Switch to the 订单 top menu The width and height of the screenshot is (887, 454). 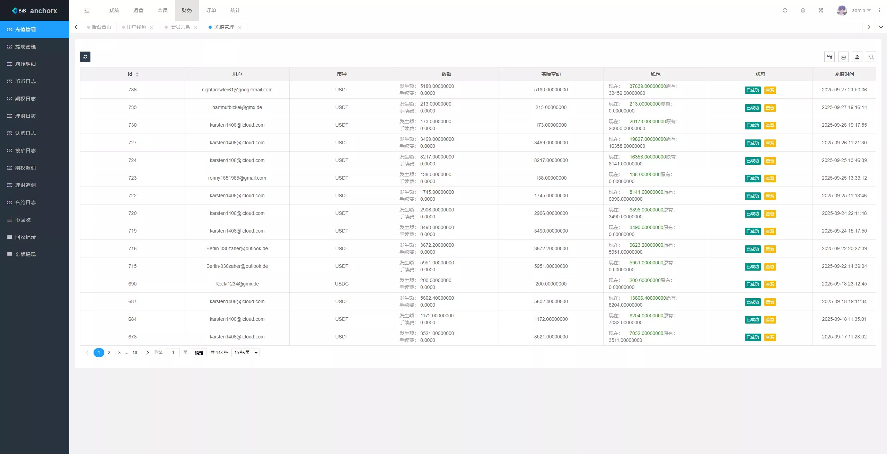click(x=211, y=10)
